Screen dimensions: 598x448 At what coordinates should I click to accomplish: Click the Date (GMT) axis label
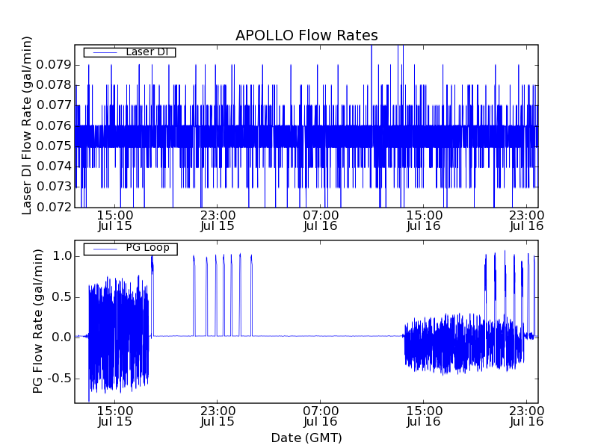click(306, 438)
